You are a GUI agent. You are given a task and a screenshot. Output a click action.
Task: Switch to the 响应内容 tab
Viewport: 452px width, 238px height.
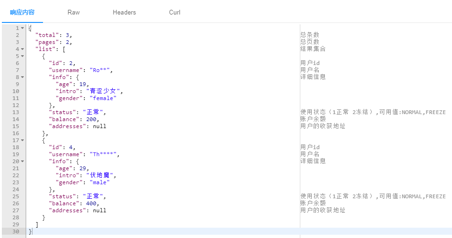click(x=22, y=13)
